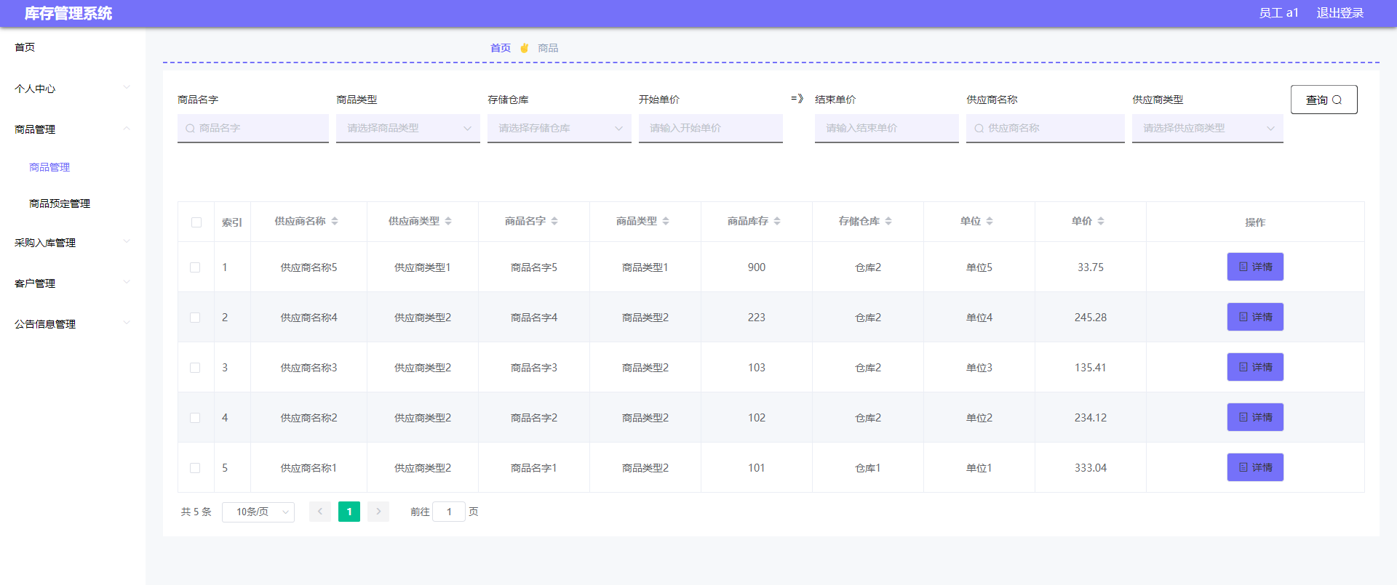Click the 单位3 cell

coord(979,368)
